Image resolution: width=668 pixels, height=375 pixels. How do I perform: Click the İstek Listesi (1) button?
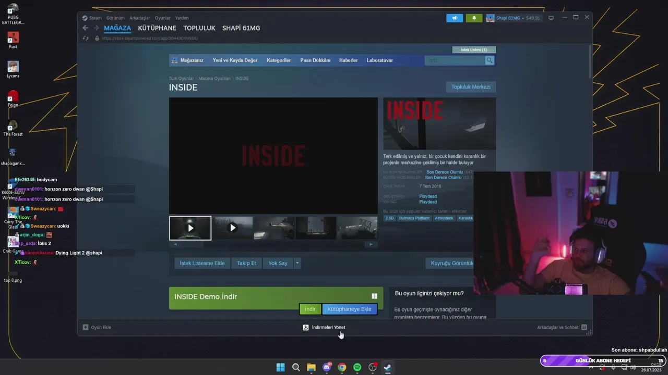tap(474, 49)
